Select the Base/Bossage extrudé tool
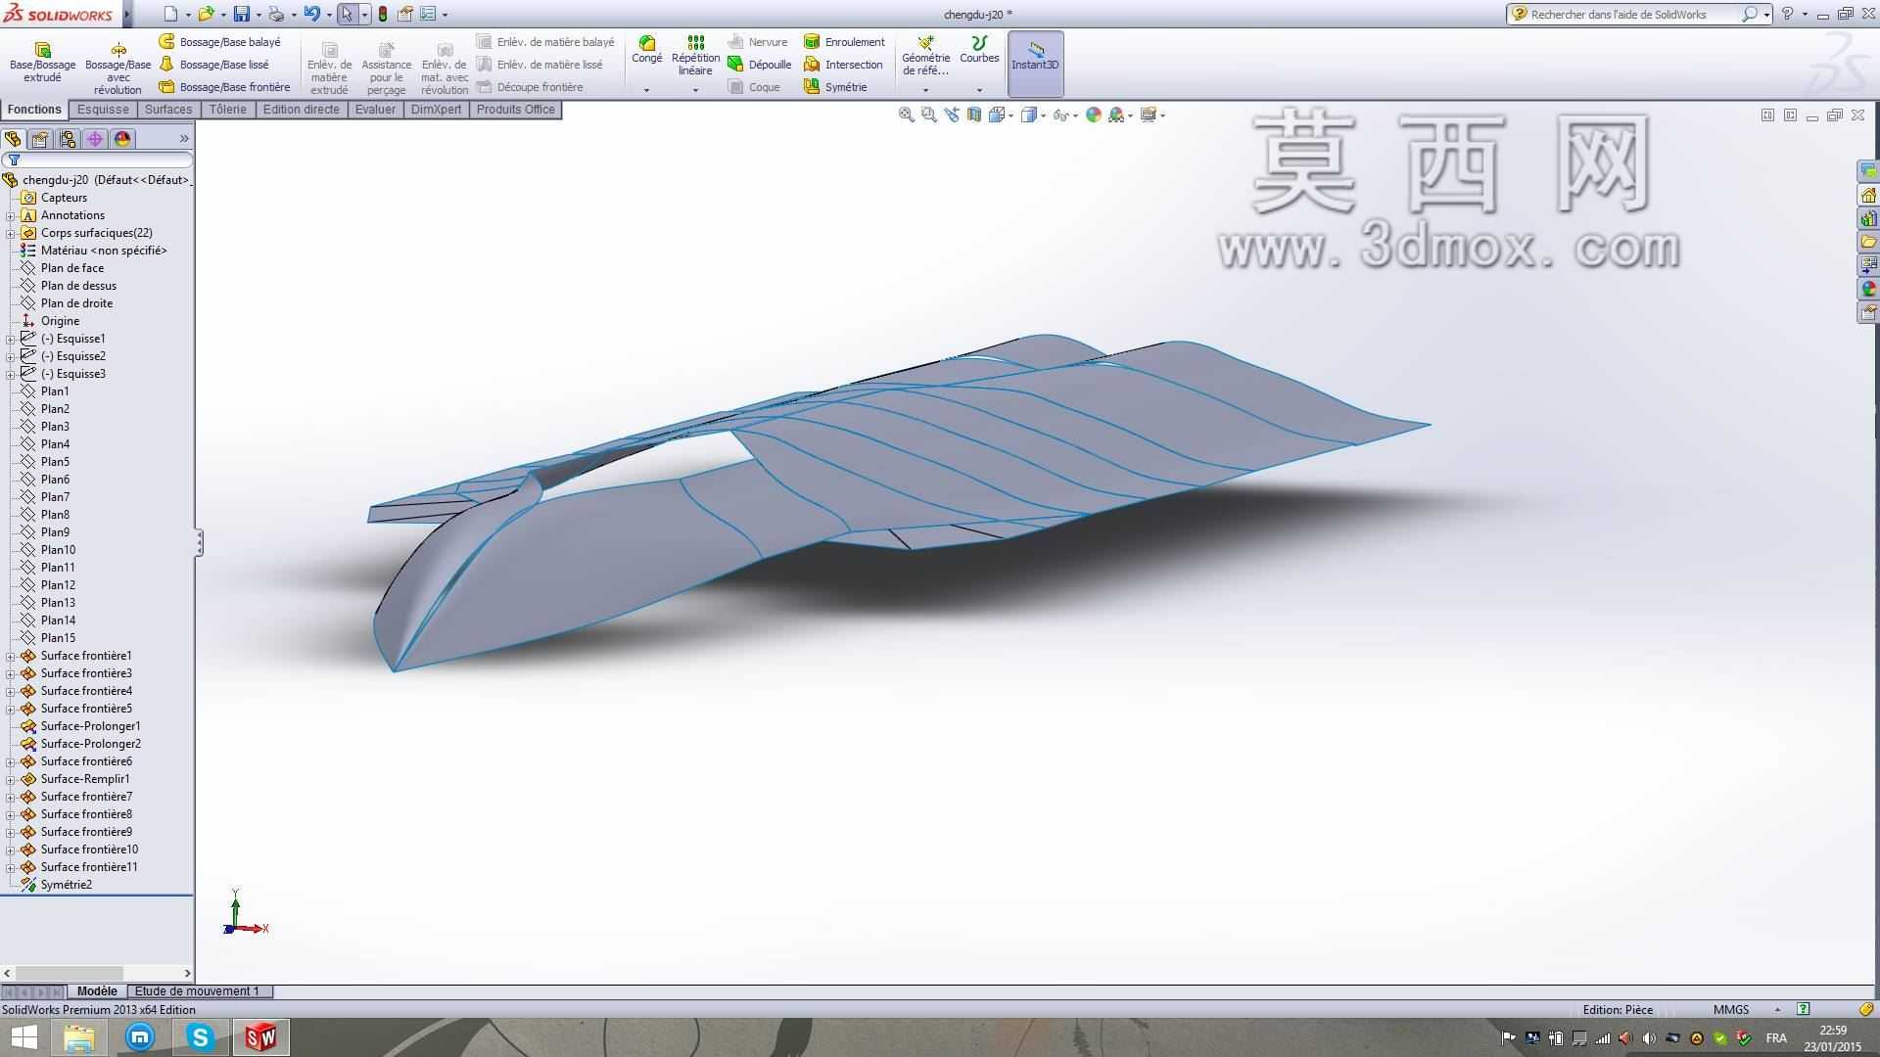This screenshot has width=1880, height=1057. point(42,63)
